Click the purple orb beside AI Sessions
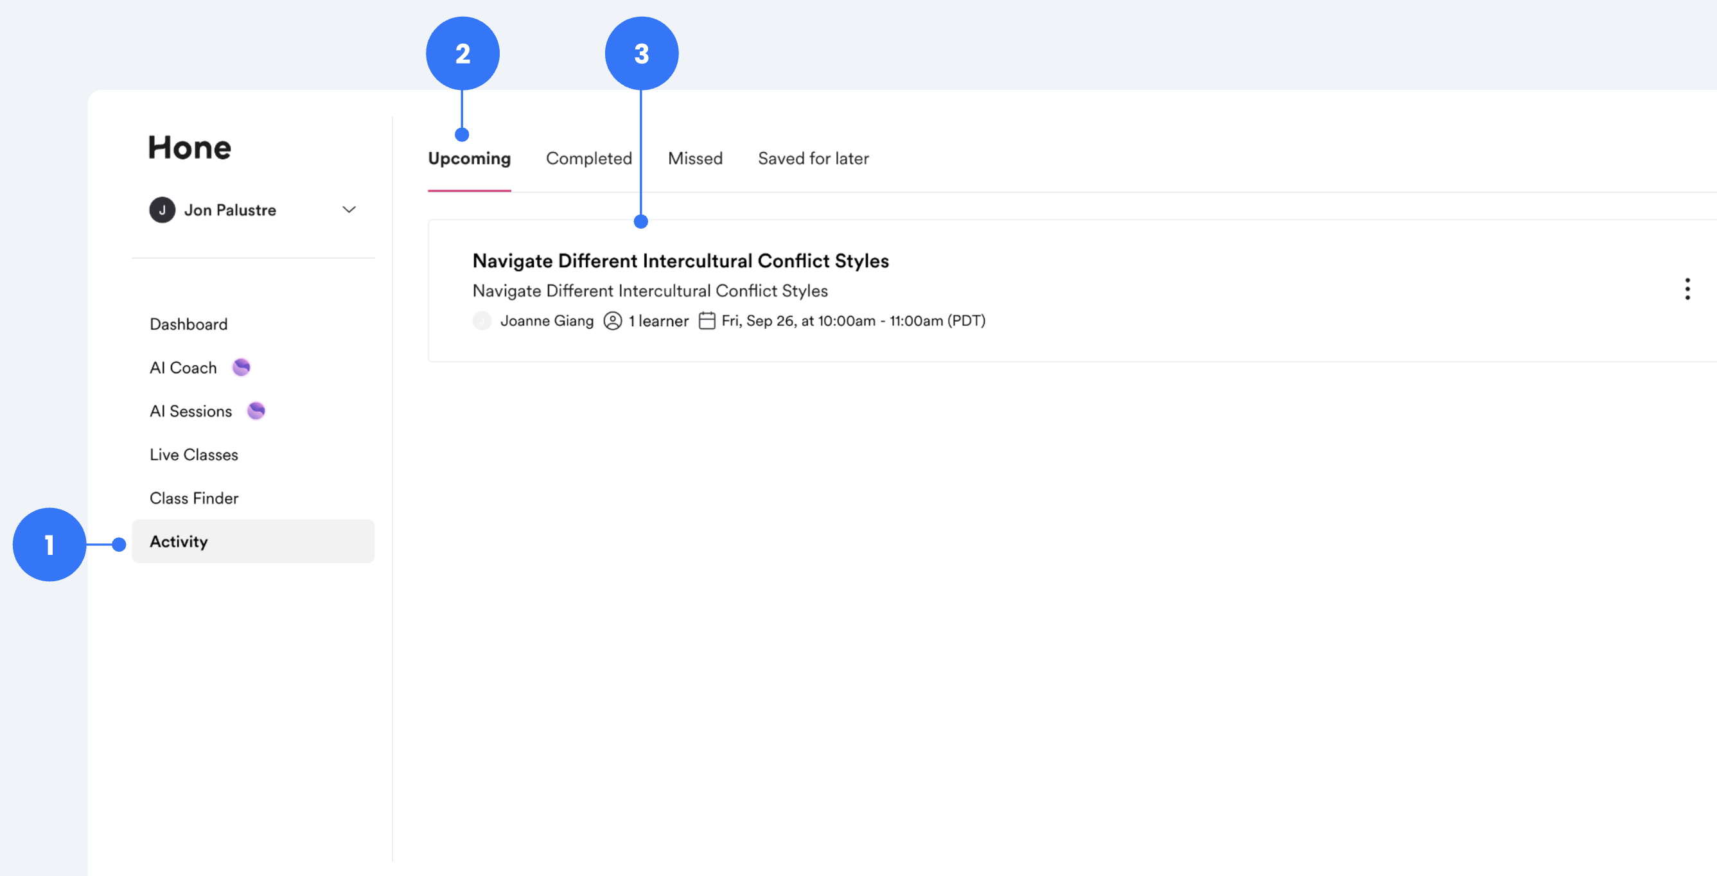Image resolution: width=1717 pixels, height=876 pixels. point(256,410)
